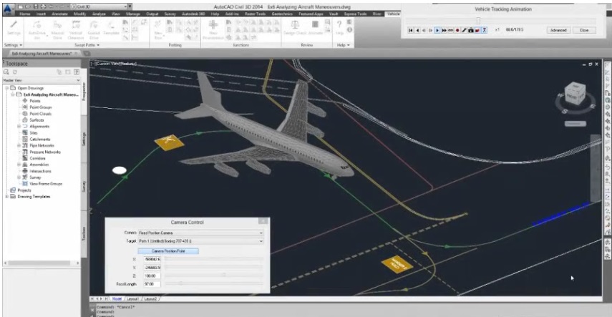Print drawing from quick access toolbar

click(42, 6)
